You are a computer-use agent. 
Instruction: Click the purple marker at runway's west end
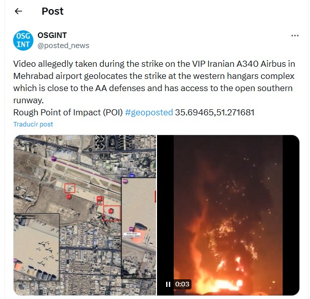point(53,158)
